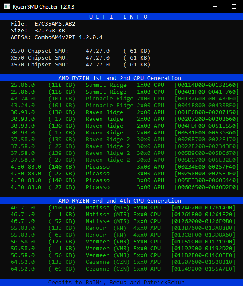The height and width of the screenshot is (286, 243).
Task: Select address range [01549200-0155A7E0]
Action: 203,269
